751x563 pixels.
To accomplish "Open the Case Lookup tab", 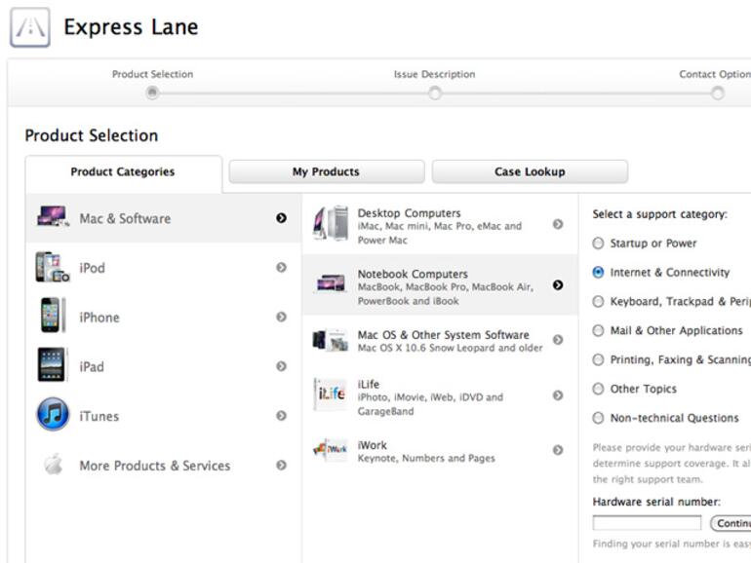I will click(529, 172).
